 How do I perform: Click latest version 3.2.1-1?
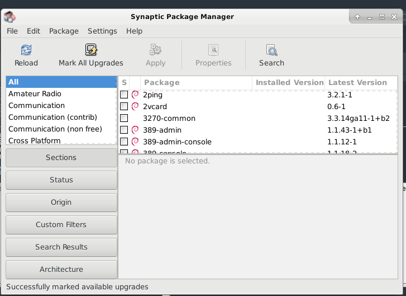(x=340, y=95)
